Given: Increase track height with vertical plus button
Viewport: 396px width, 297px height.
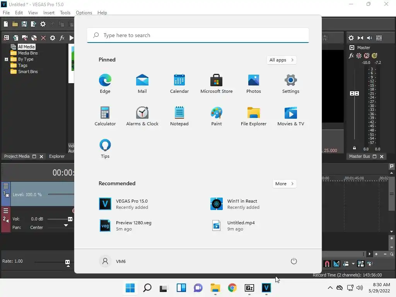Looking at the screenshot, I should point(391,238).
